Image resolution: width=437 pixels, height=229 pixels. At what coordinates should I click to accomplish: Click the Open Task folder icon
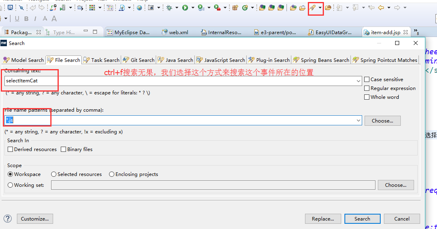[x=302, y=8]
